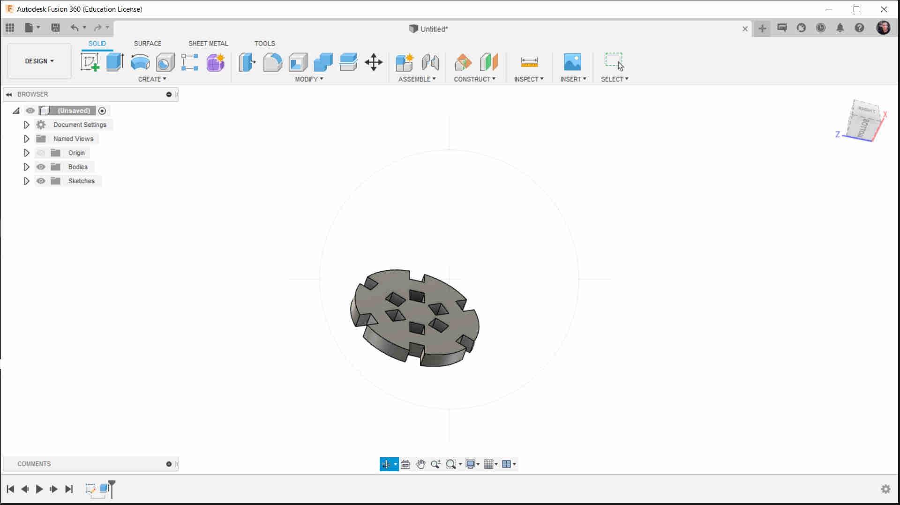The image size is (900, 505).
Task: Activate the Unsaved component radio button
Action: 102,111
